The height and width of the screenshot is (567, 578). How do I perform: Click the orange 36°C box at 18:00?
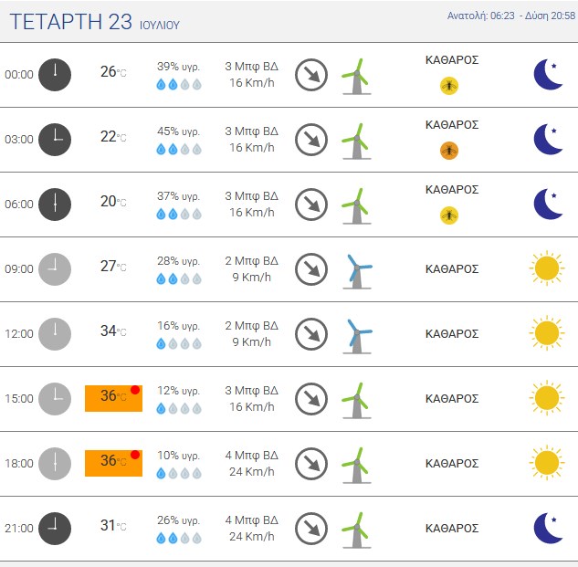coord(113,463)
